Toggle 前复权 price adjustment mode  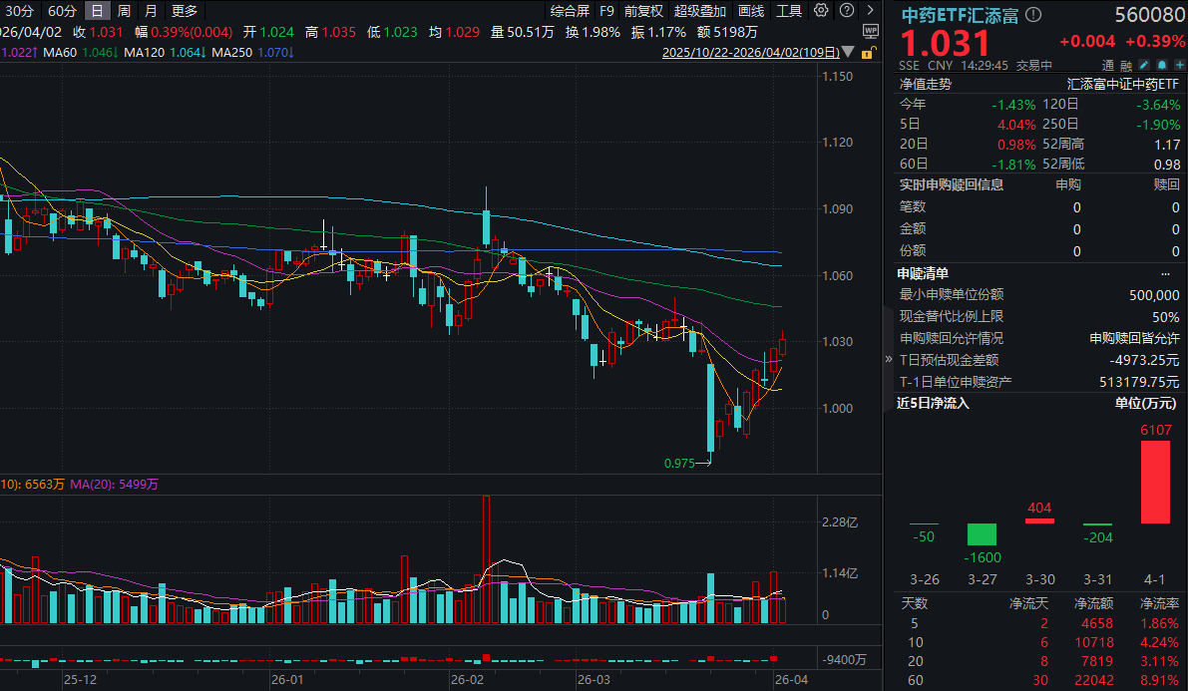[642, 10]
